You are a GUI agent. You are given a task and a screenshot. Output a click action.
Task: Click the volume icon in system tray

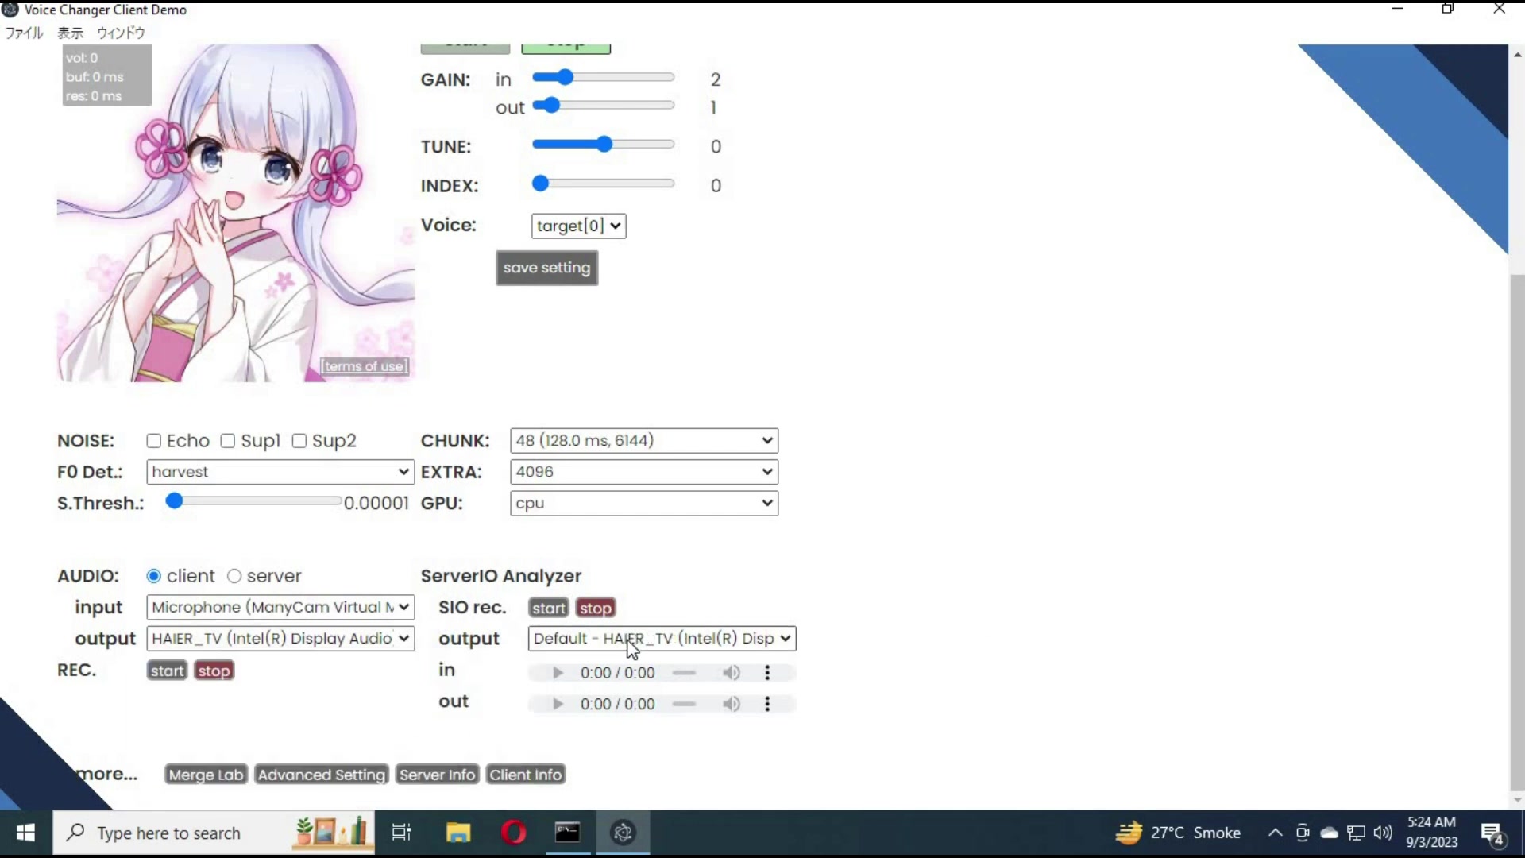coord(1383,833)
